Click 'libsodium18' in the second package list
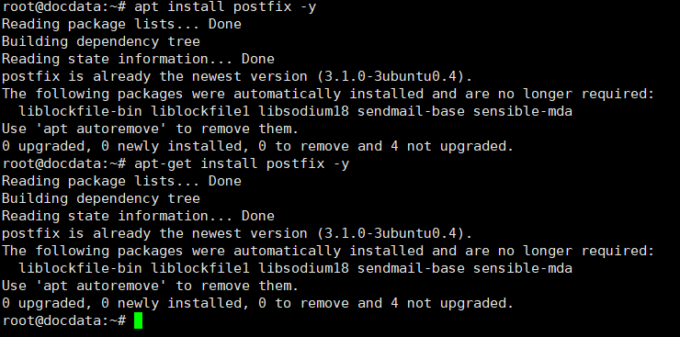The width and height of the screenshot is (680, 337). pos(304,268)
